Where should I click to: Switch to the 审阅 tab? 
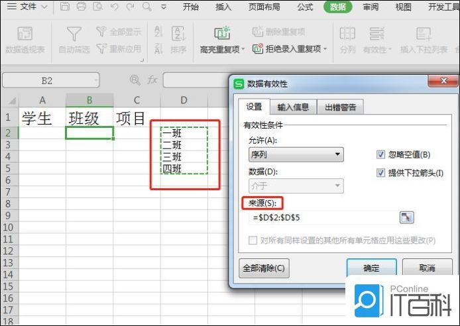click(x=371, y=7)
